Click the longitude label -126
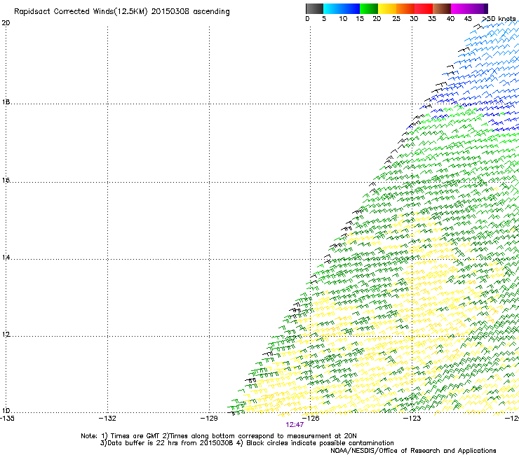This screenshot has width=519, height=455. pyautogui.click(x=311, y=419)
